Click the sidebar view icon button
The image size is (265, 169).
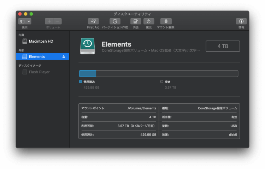coord(22,22)
